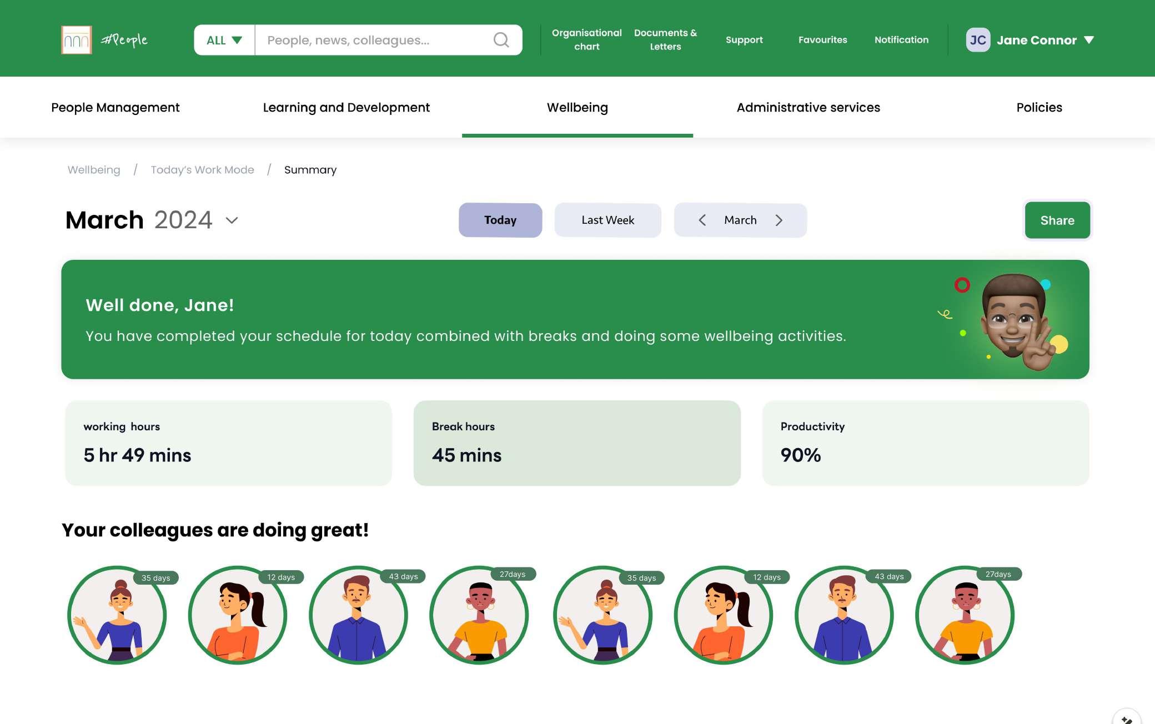Viewport: 1155px width, 724px height.
Task: Click the JC user avatar badge
Action: click(x=977, y=40)
